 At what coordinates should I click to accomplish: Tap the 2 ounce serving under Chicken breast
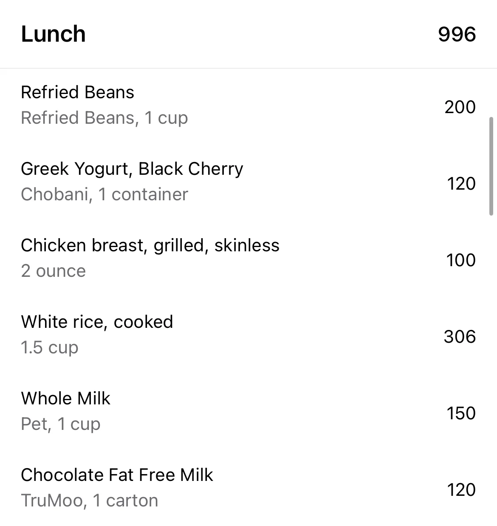(54, 271)
